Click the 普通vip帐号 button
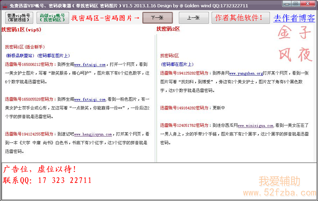 [19, 18]
